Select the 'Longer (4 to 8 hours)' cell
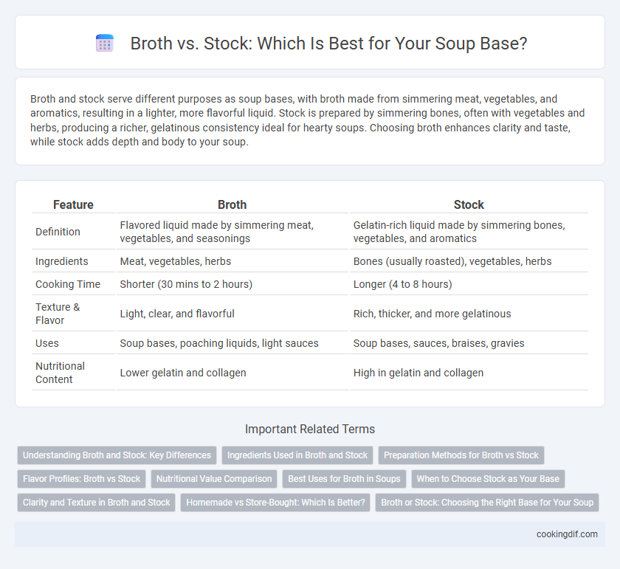620x569 pixels. point(402,284)
